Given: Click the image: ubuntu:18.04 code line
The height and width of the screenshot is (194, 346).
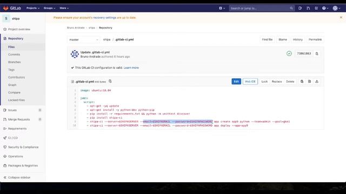Looking at the screenshot, I should (96, 91).
